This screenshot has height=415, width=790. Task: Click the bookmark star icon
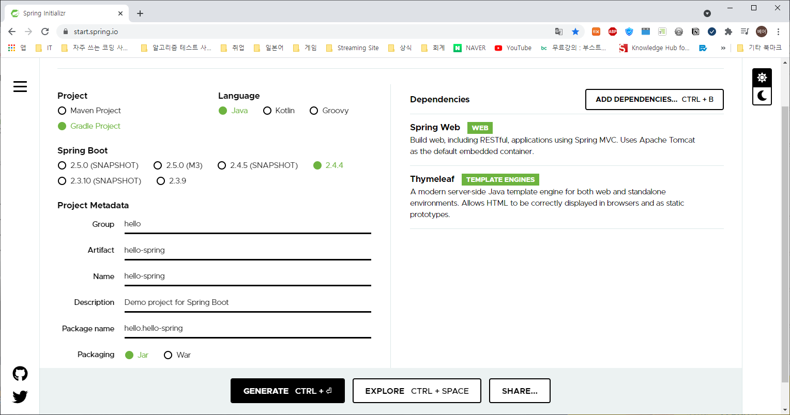[x=575, y=32]
